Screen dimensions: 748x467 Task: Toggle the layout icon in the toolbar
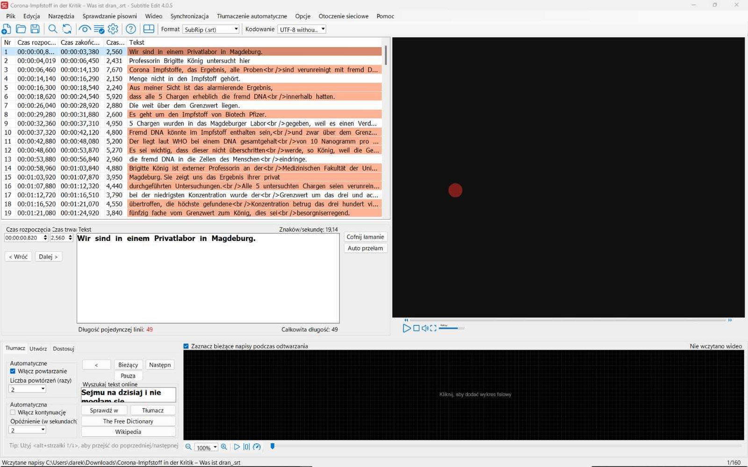149,29
